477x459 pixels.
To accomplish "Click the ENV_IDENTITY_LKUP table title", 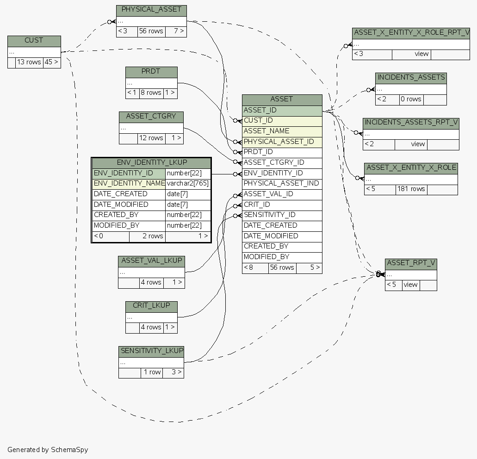I will click(151, 163).
